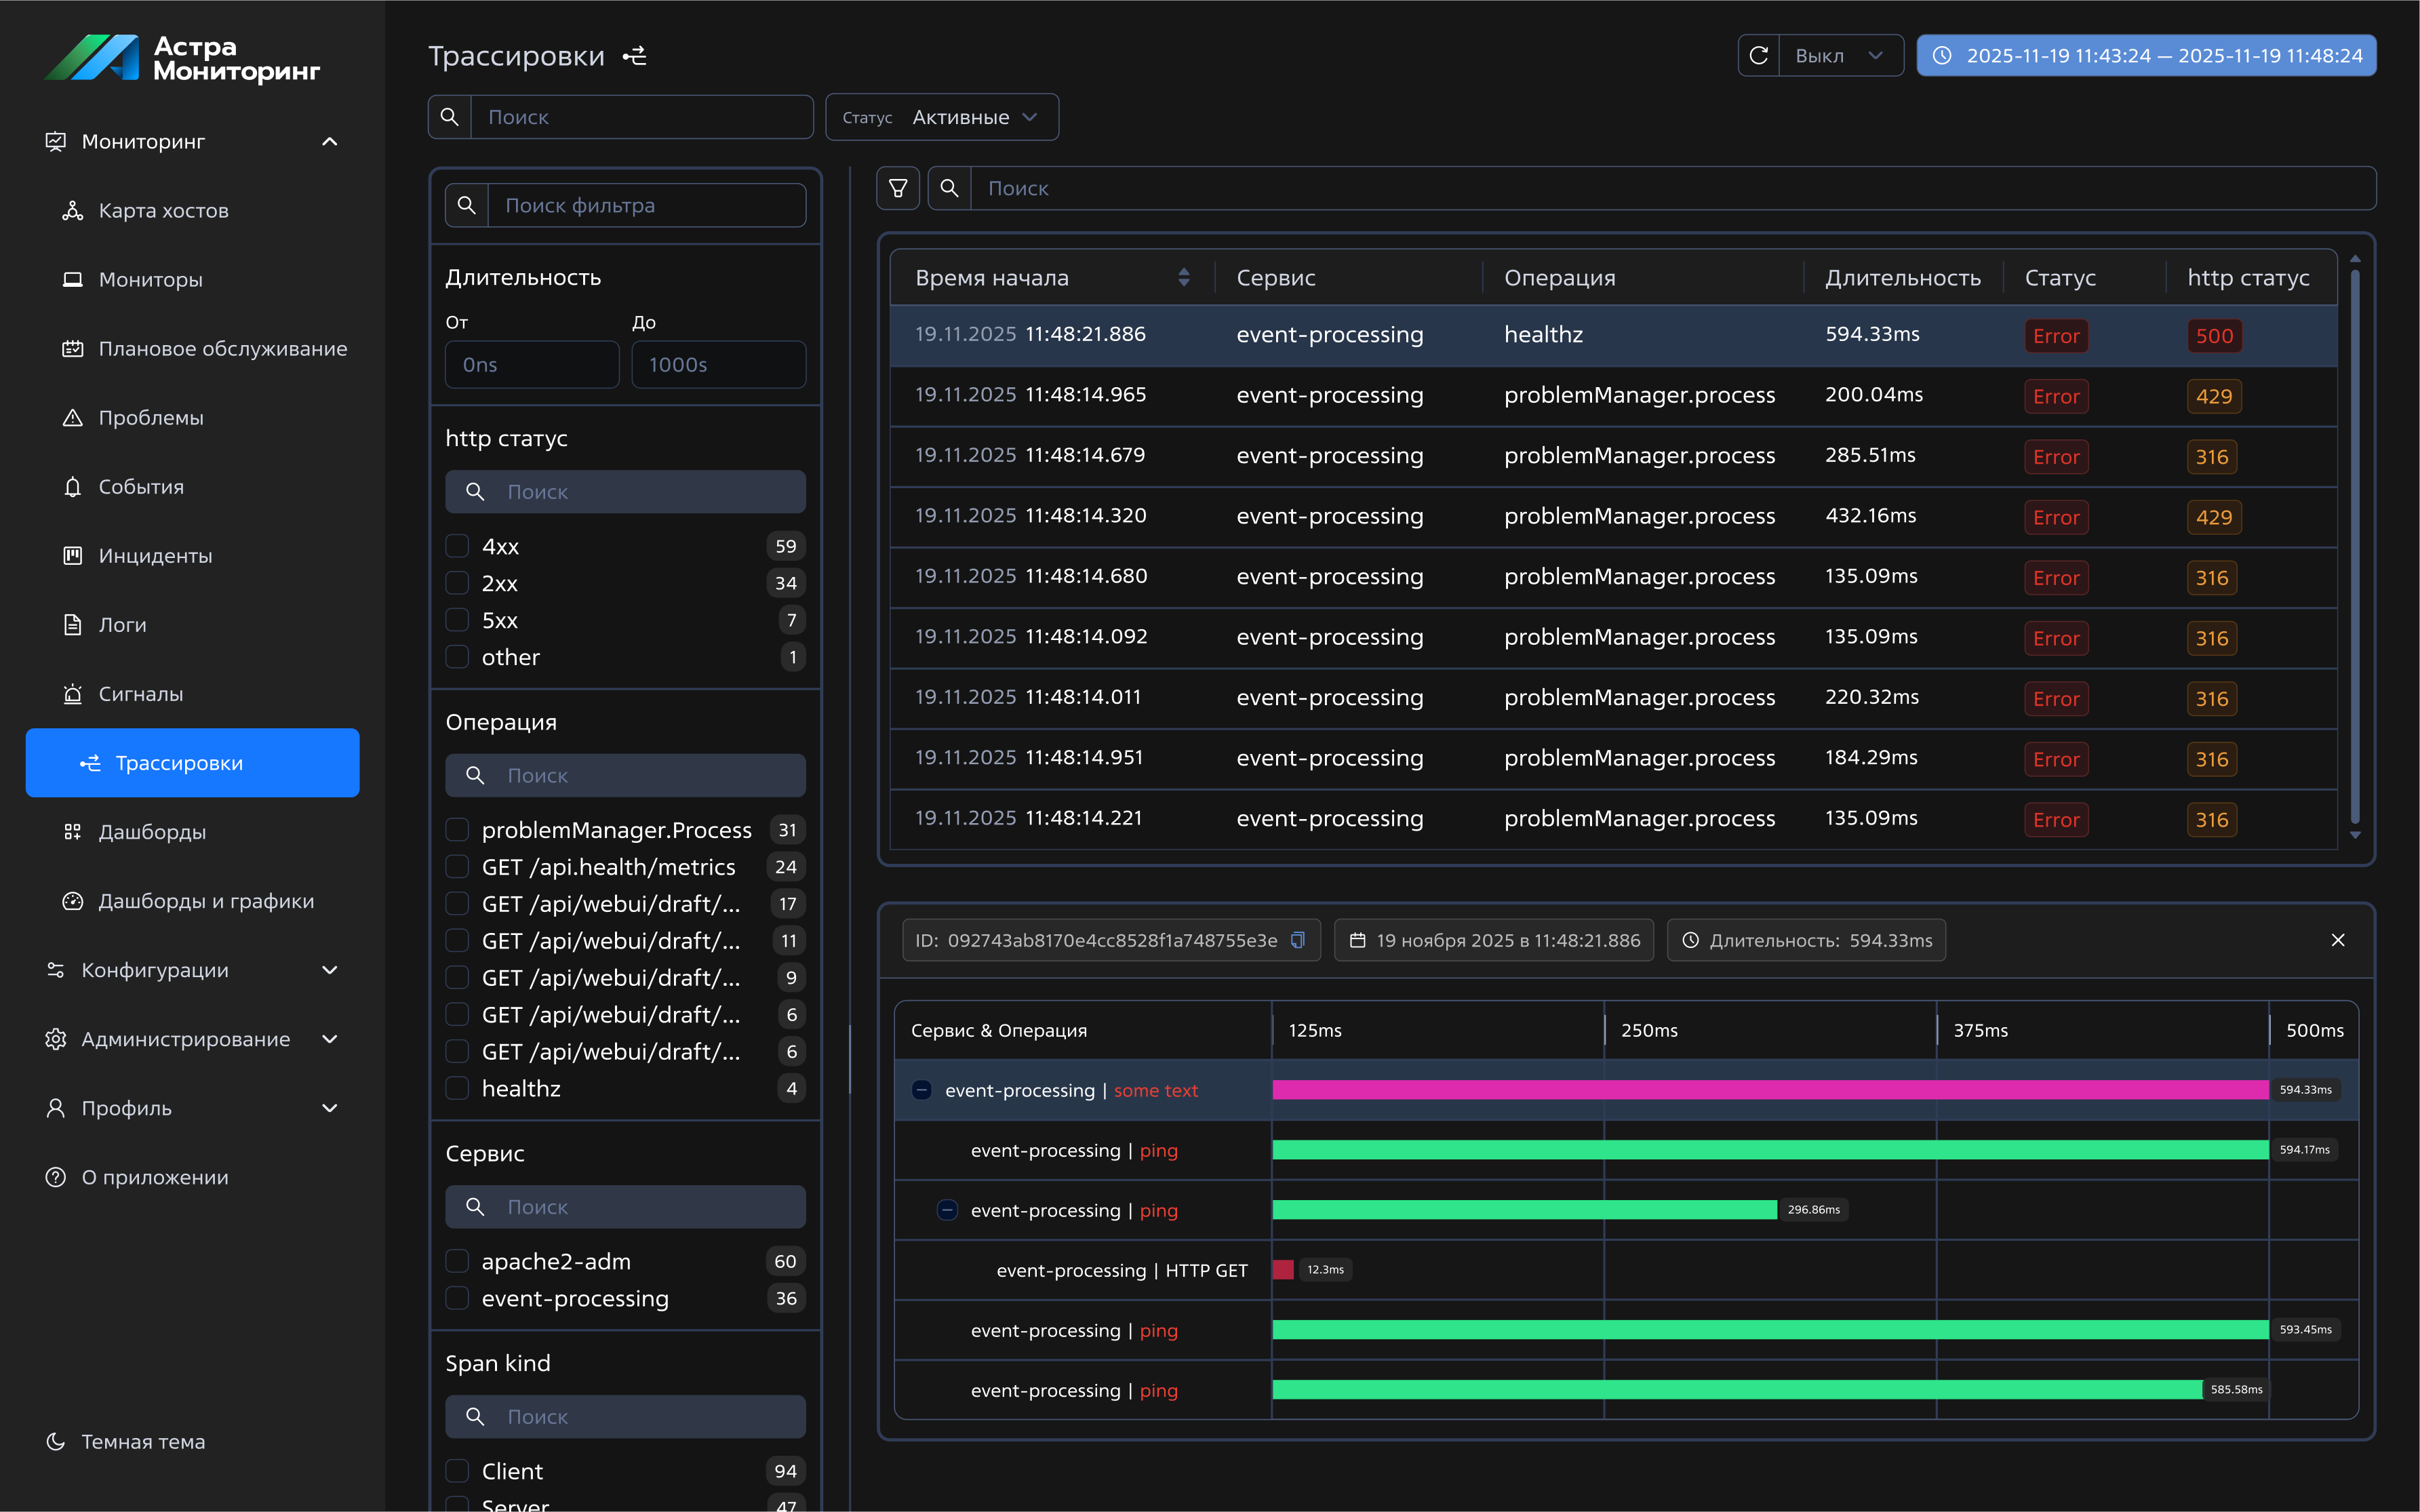Close the trace details panel

pyautogui.click(x=2337, y=940)
